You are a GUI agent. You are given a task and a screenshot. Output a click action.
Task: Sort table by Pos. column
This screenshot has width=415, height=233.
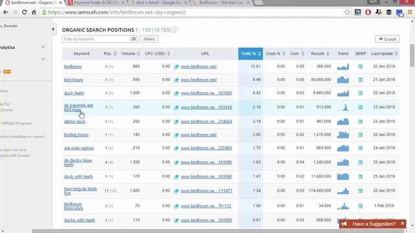point(110,54)
